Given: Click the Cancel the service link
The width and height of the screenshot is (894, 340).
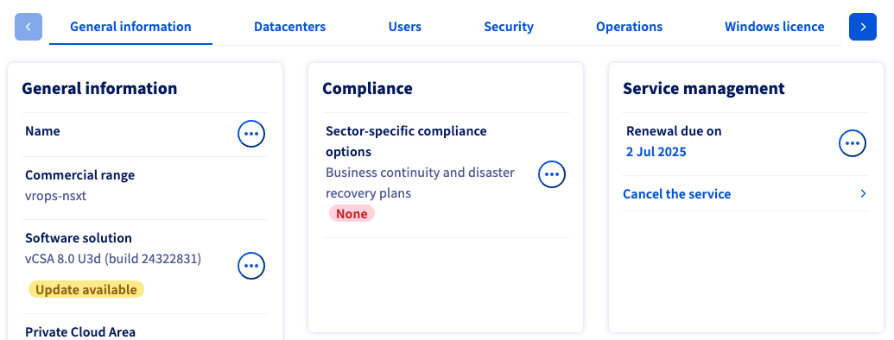Looking at the screenshot, I should tap(677, 194).
